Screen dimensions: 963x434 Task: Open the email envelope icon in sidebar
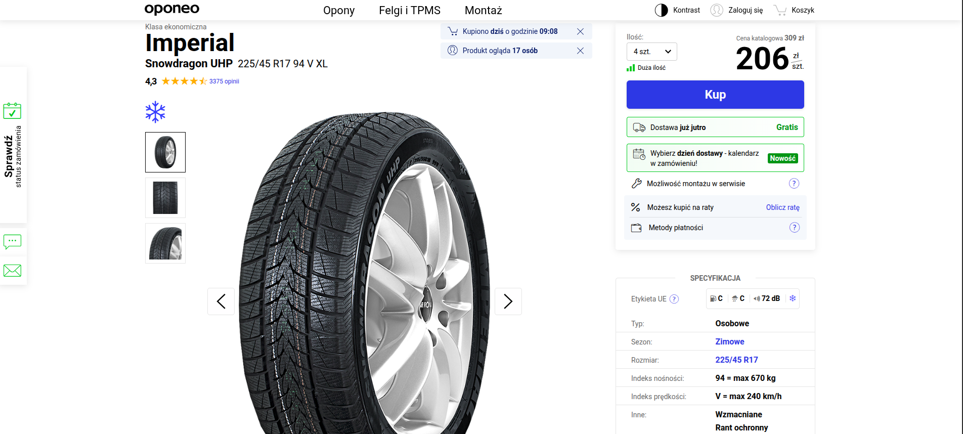(12, 271)
